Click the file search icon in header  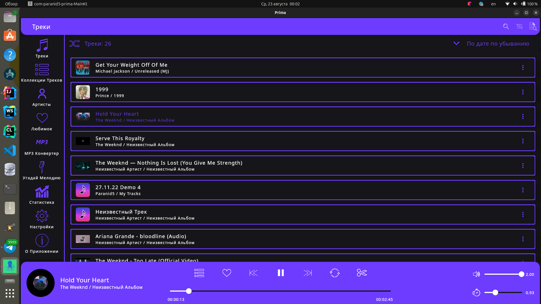pyautogui.click(x=533, y=26)
